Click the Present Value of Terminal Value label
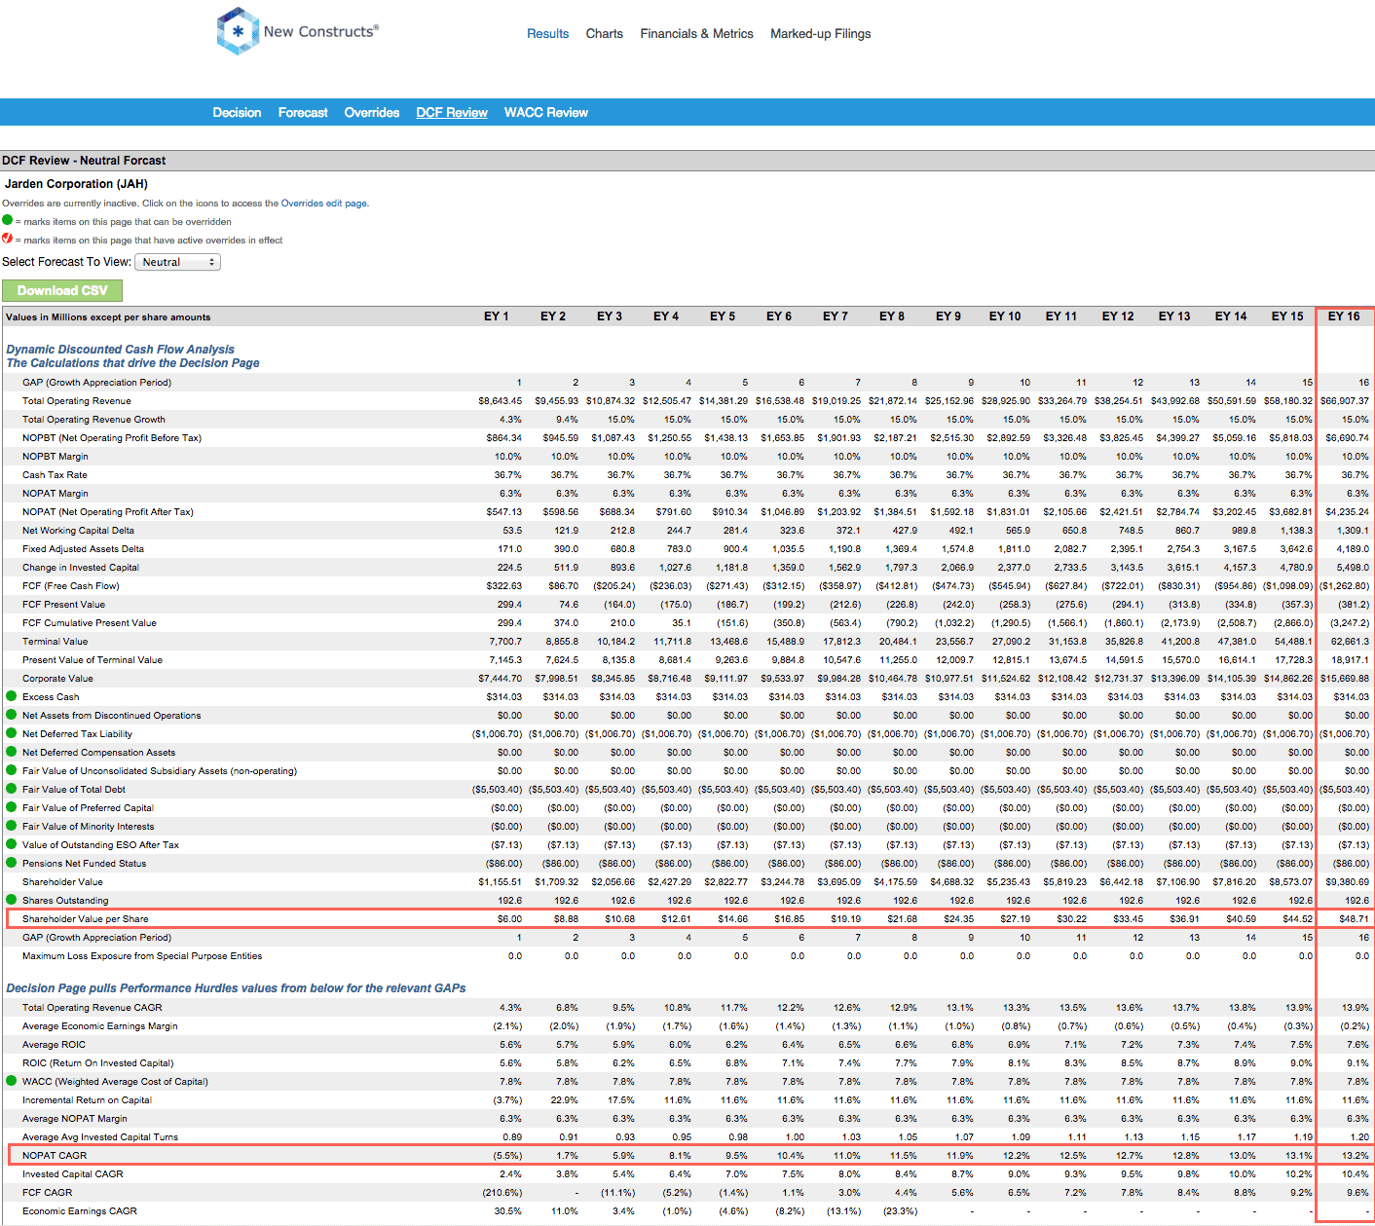Viewport: 1375px width, 1226px height. 93,660
